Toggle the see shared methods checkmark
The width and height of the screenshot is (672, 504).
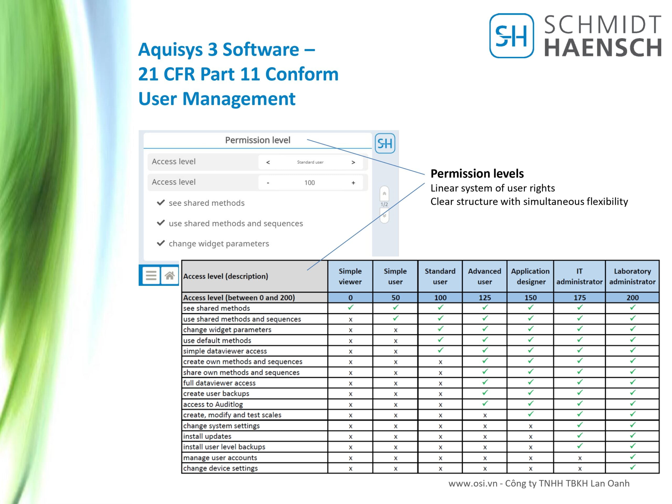[x=161, y=203]
